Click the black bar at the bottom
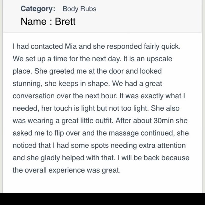Viewport: 205px width, 205px height. 103,199
